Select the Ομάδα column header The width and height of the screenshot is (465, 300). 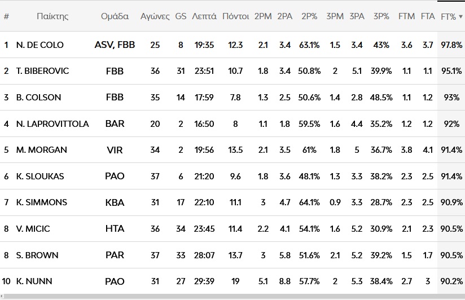[x=115, y=16]
